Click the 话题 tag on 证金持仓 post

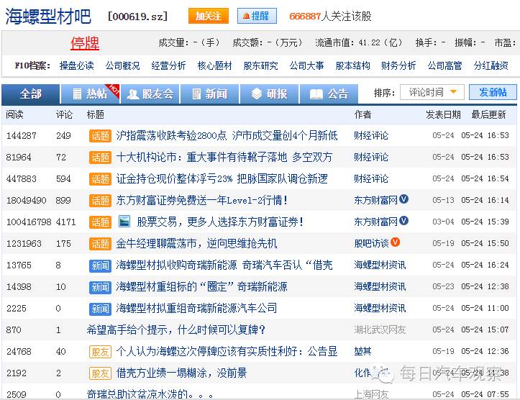click(100, 178)
